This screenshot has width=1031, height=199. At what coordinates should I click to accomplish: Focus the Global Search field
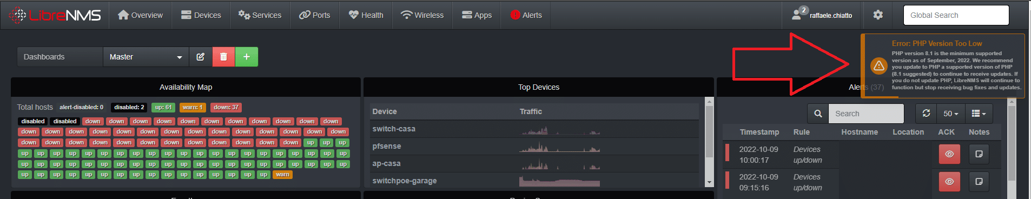956,15
